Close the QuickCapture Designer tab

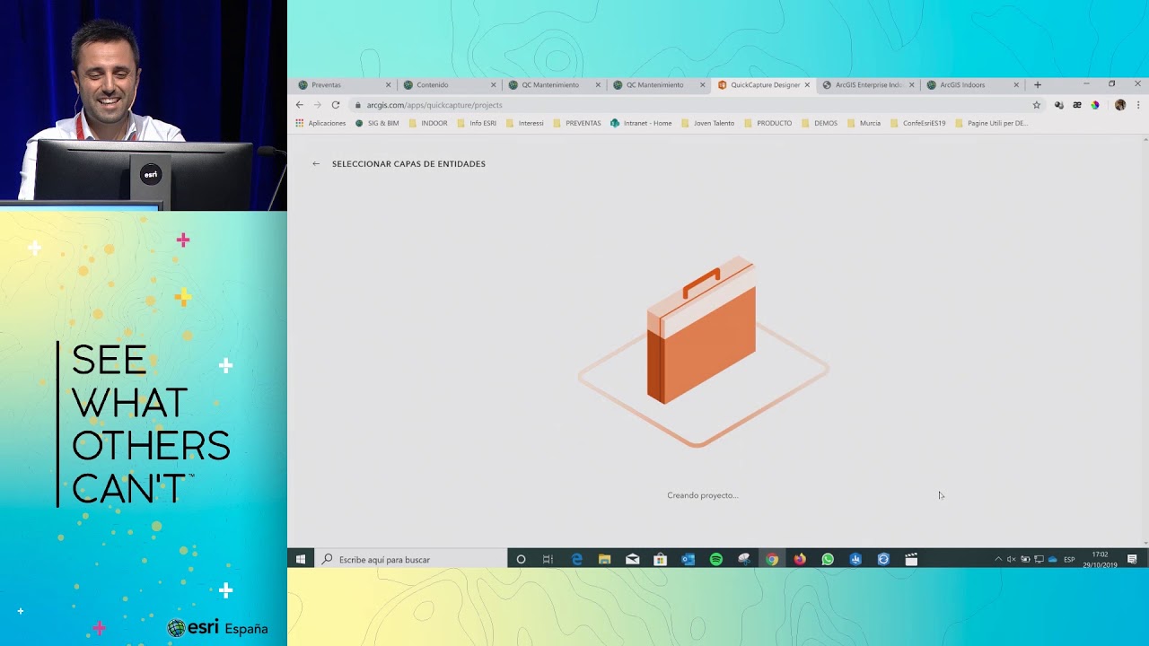coord(807,85)
